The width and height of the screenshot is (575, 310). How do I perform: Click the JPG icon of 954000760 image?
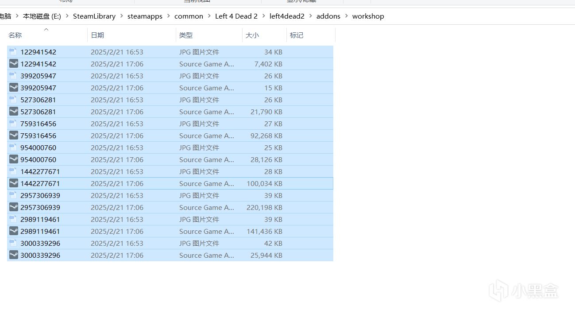(x=13, y=147)
